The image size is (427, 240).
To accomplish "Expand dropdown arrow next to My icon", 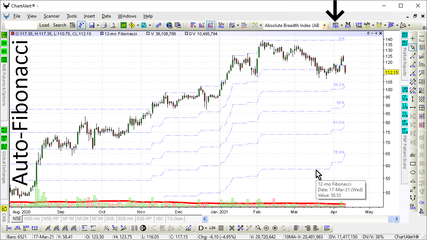I will [x=150, y=25].
